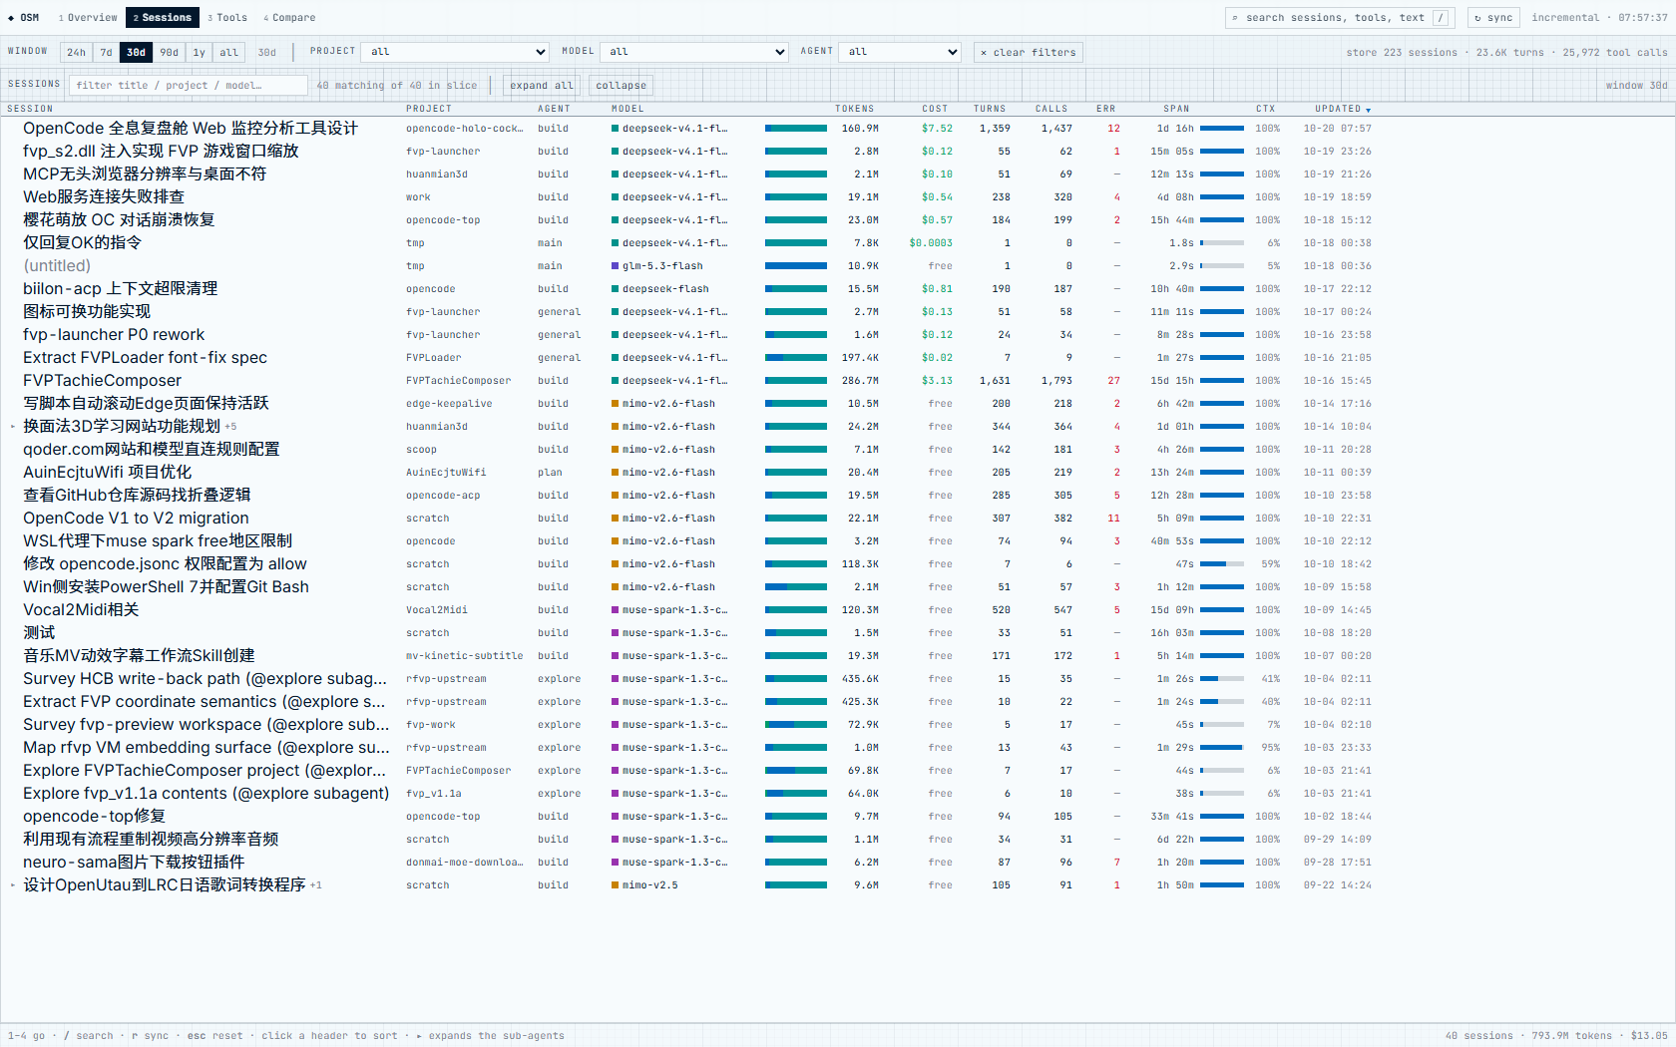Select the active 30d window
This screenshot has height=1047, width=1676.
point(137,52)
